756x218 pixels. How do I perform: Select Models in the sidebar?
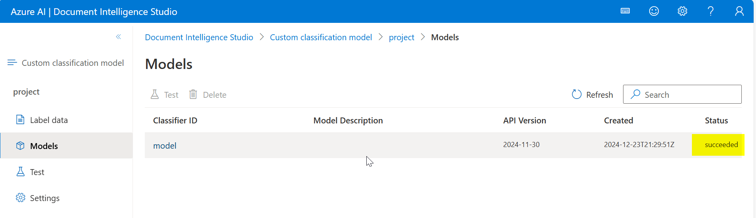[x=66, y=146]
